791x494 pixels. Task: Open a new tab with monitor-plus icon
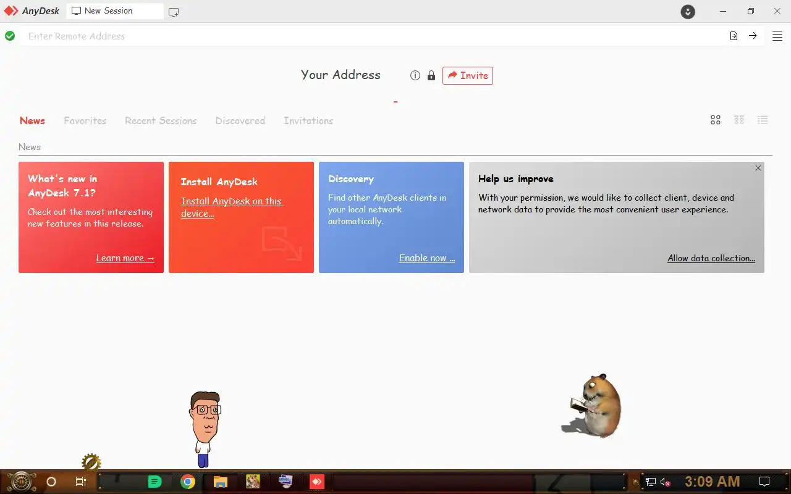pyautogui.click(x=174, y=12)
